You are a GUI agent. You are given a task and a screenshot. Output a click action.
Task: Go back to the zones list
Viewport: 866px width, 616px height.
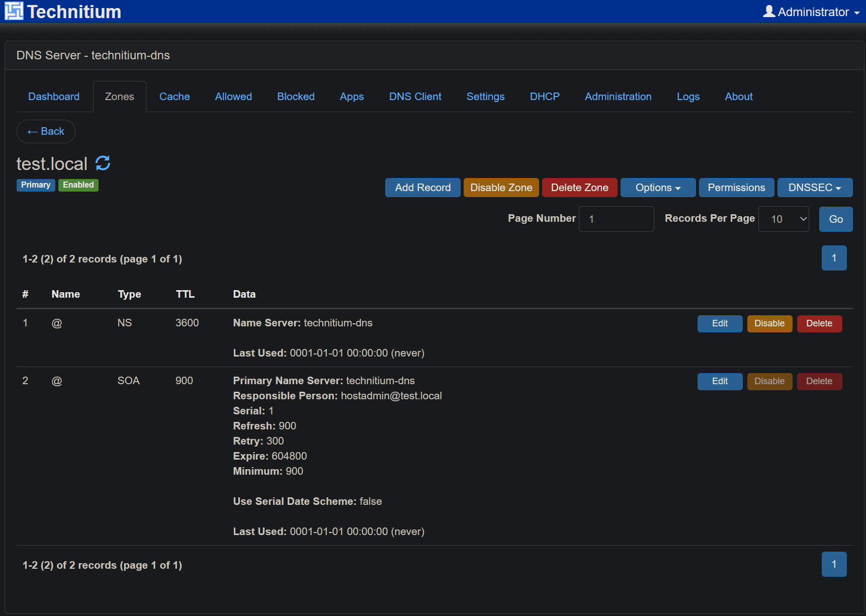46,132
